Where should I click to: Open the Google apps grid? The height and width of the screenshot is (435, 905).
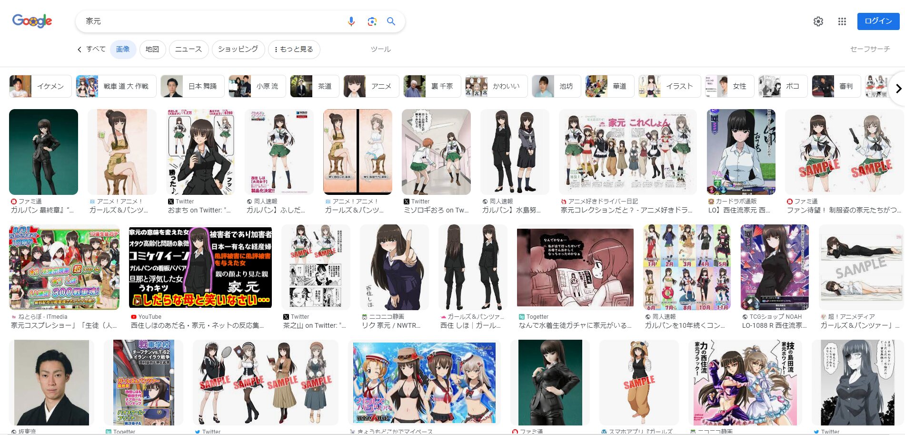[842, 21]
